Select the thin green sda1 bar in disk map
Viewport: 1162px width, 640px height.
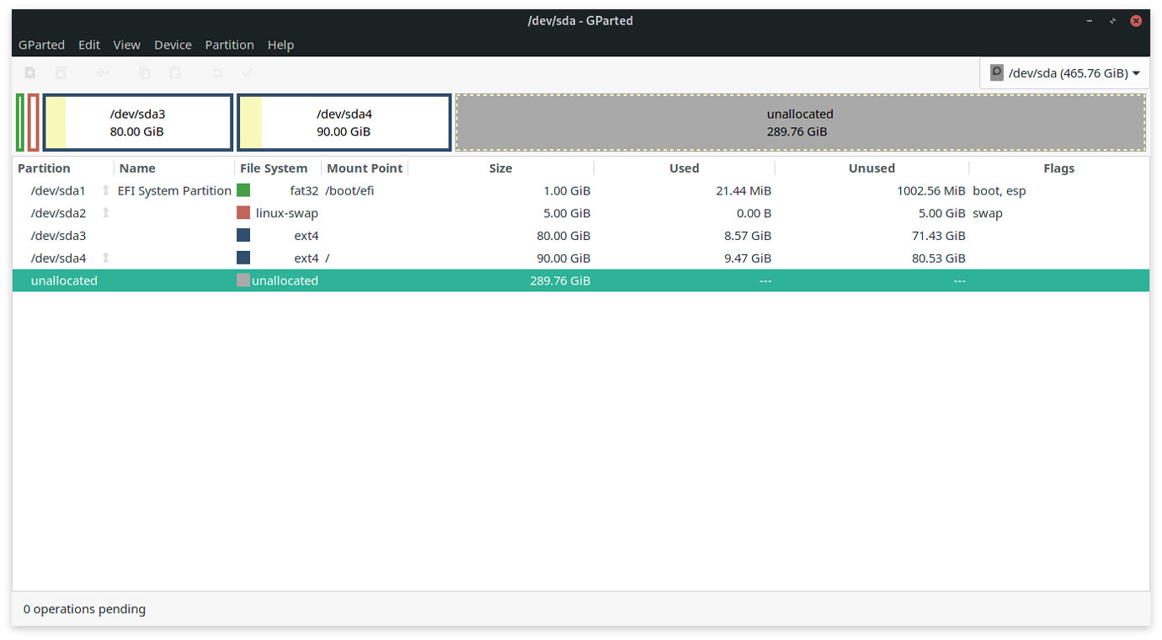20,123
